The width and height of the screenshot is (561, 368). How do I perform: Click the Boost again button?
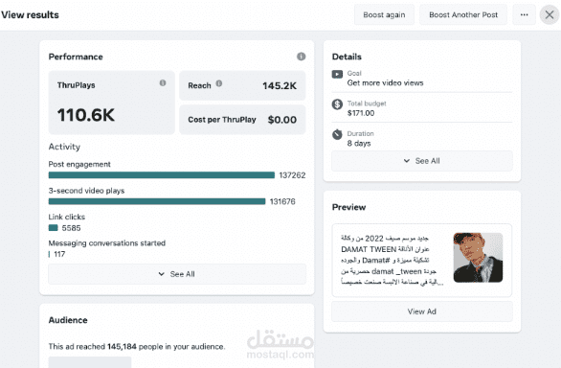click(384, 14)
